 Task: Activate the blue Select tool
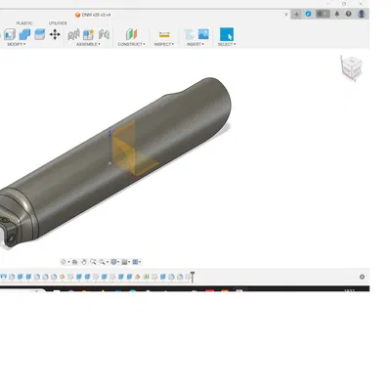[227, 34]
